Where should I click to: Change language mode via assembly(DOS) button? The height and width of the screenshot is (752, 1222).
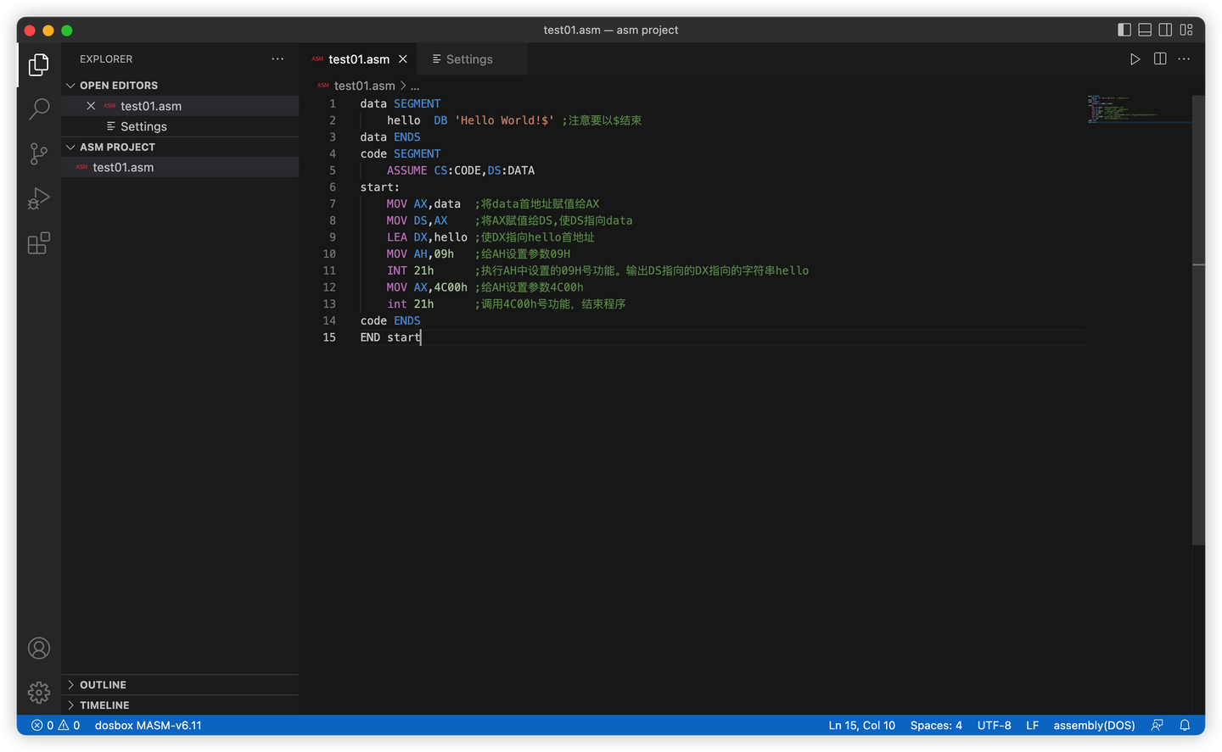click(x=1094, y=725)
